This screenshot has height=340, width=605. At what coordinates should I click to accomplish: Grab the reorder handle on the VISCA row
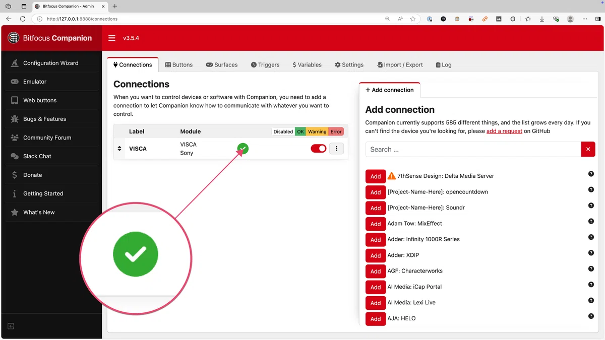[x=119, y=149]
